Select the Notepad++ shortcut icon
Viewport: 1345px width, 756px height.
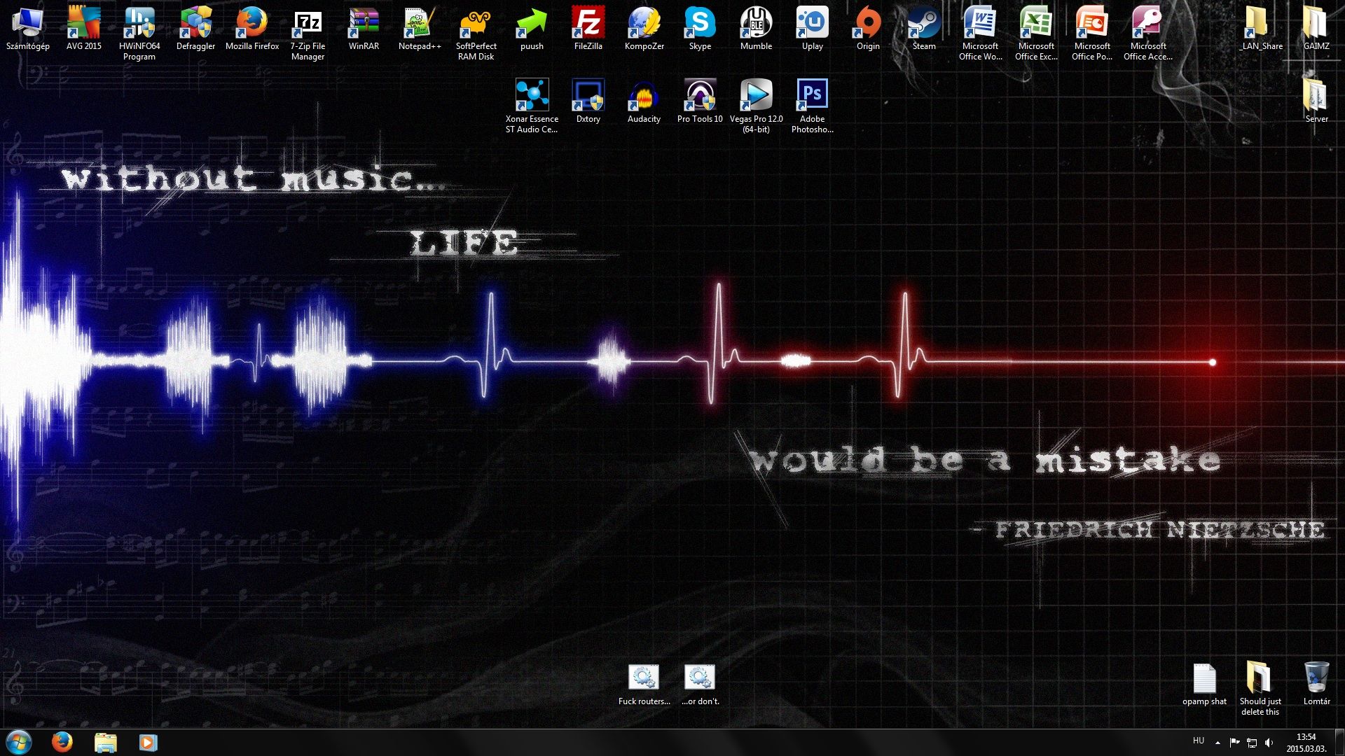point(420,24)
